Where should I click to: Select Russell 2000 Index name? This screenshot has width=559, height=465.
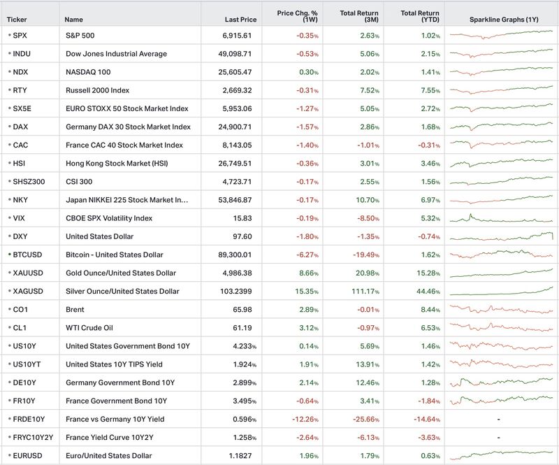point(97,90)
